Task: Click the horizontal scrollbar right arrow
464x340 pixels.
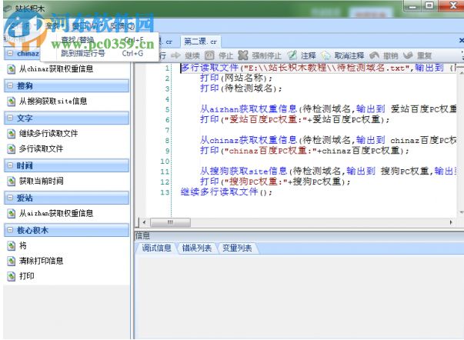Action: pos(451,222)
